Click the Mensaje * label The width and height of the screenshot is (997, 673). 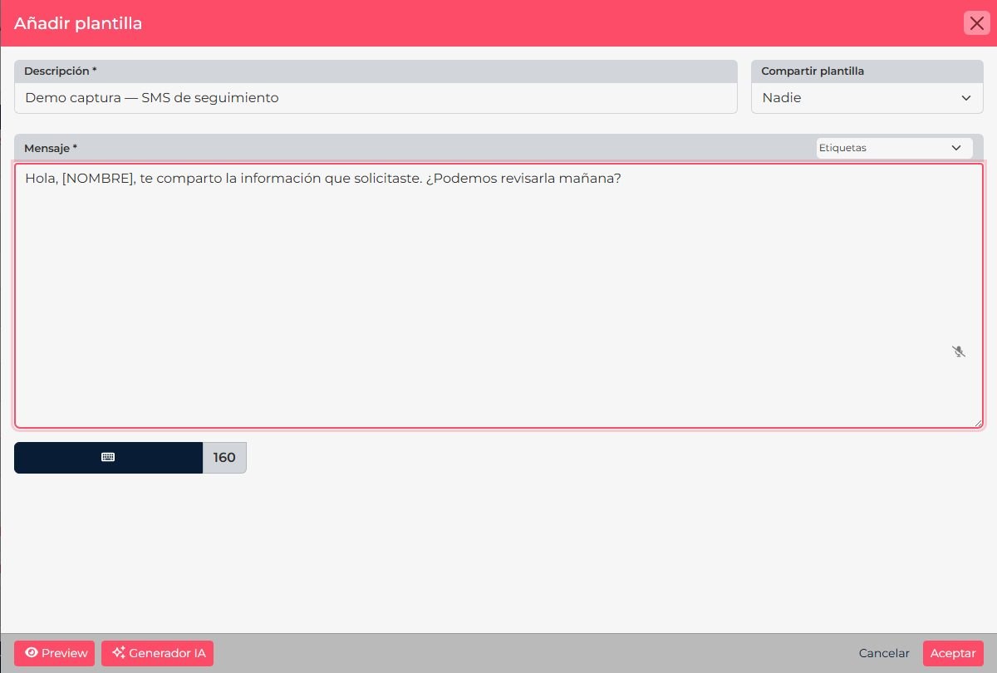point(51,148)
